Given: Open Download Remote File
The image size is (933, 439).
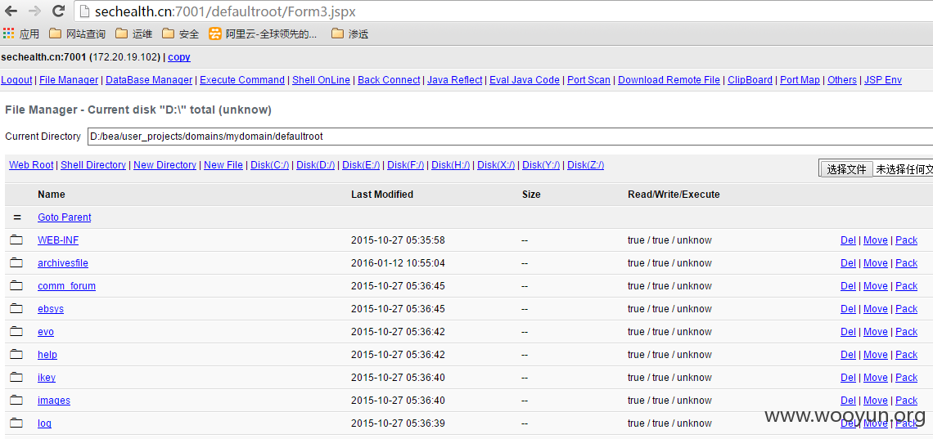Looking at the screenshot, I should coord(669,79).
